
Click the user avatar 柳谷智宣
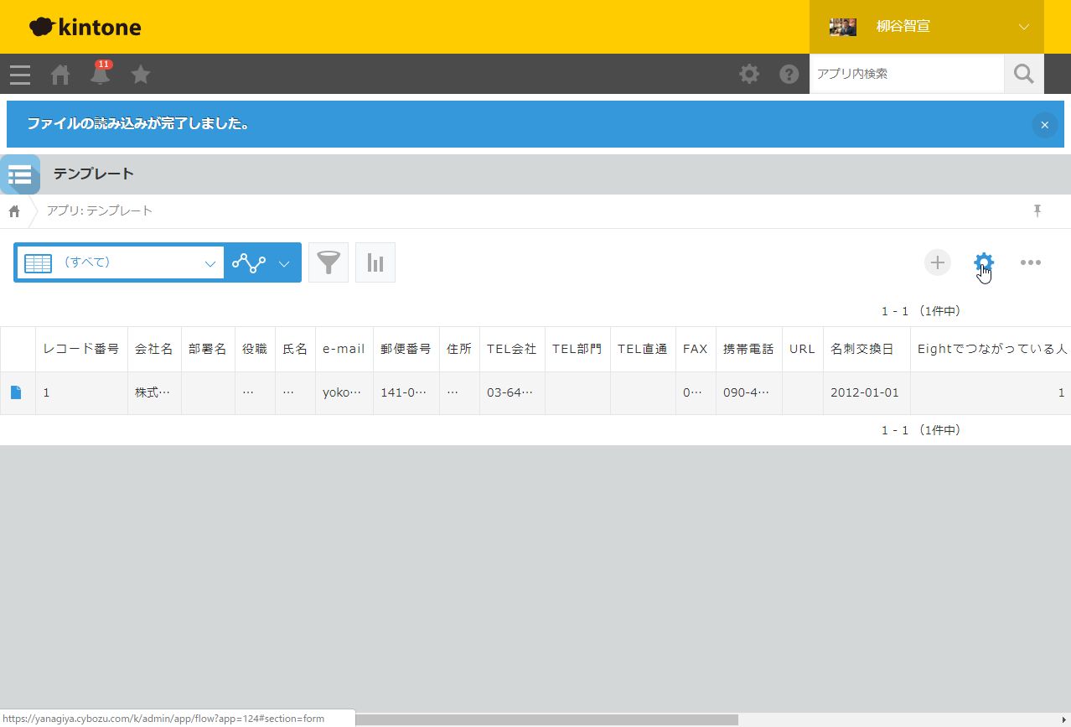pos(843,27)
